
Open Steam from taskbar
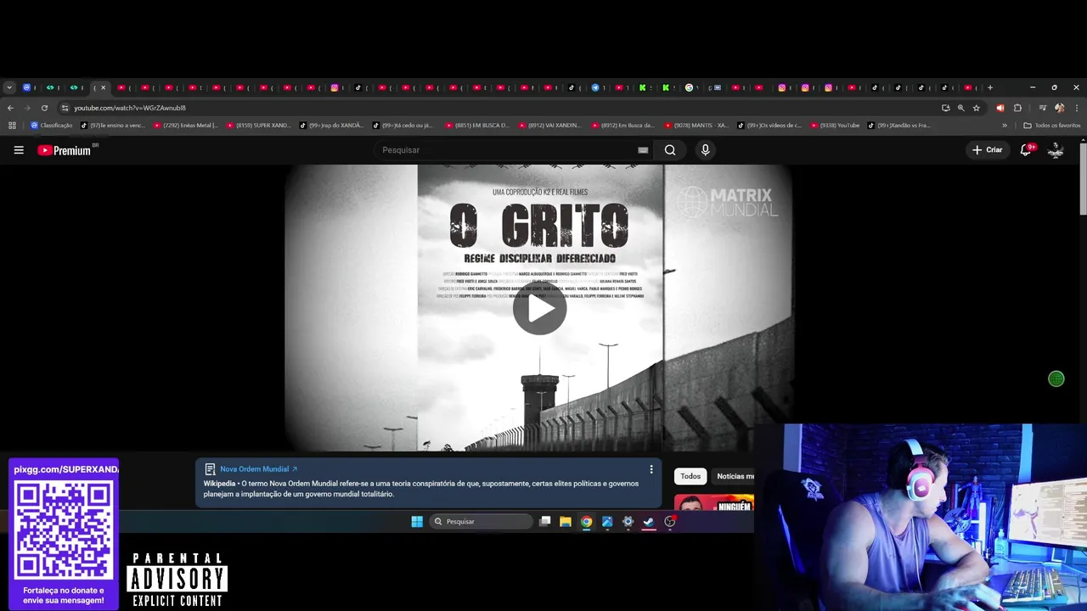point(649,522)
